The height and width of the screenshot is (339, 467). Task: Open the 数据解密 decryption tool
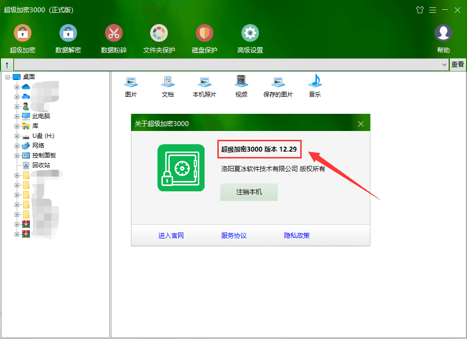(68, 39)
